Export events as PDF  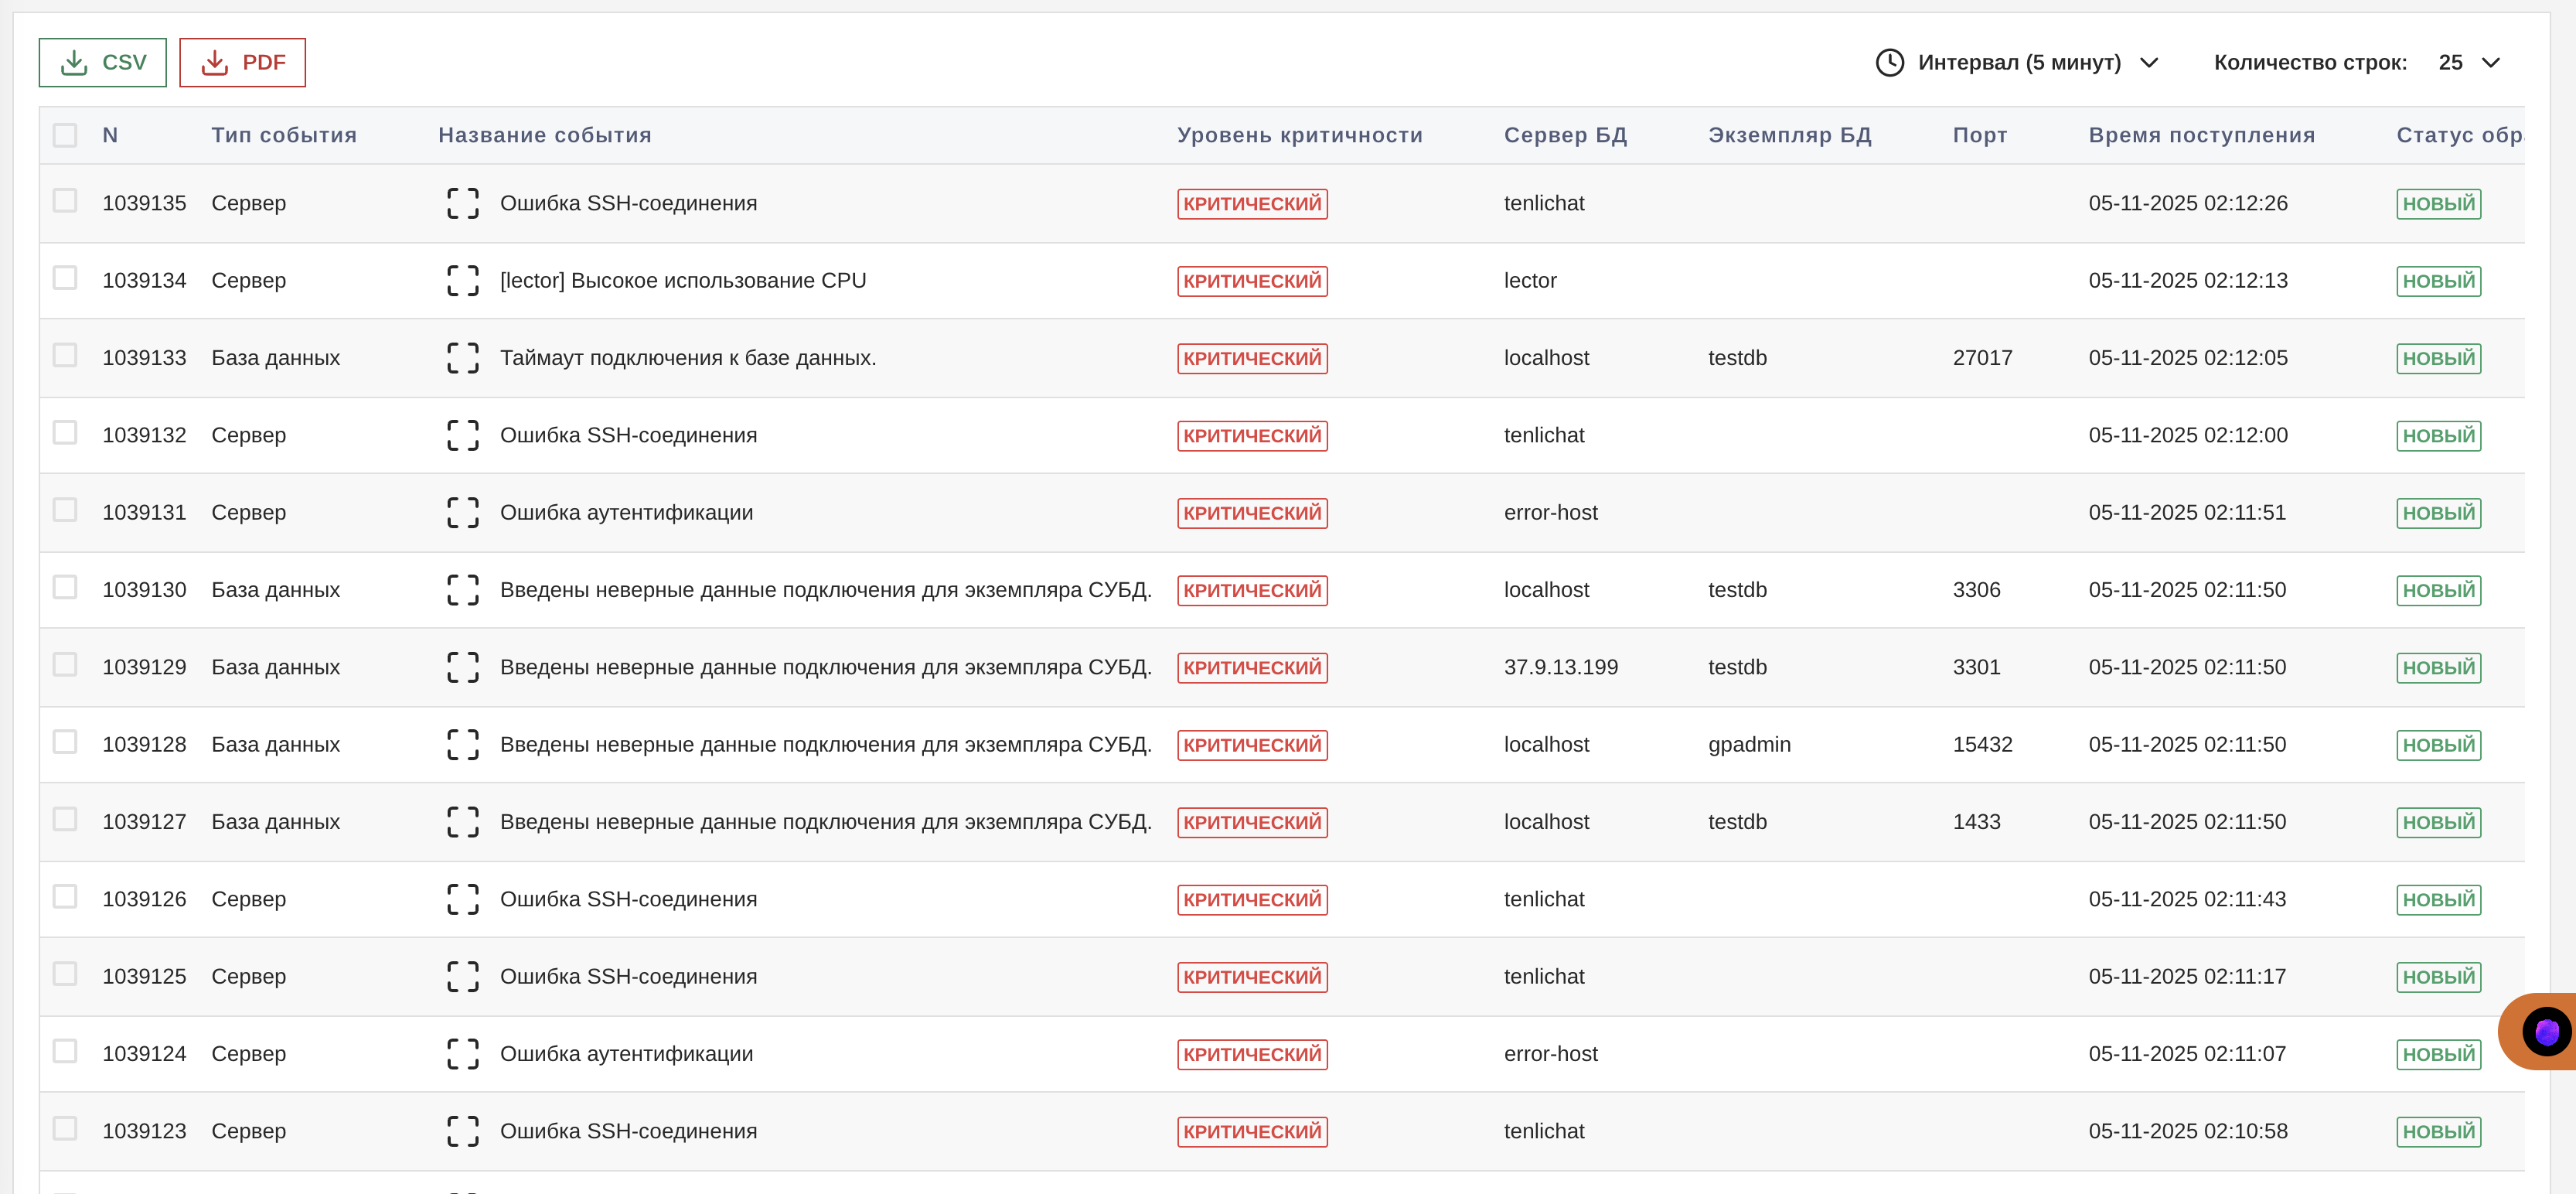tap(242, 62)
